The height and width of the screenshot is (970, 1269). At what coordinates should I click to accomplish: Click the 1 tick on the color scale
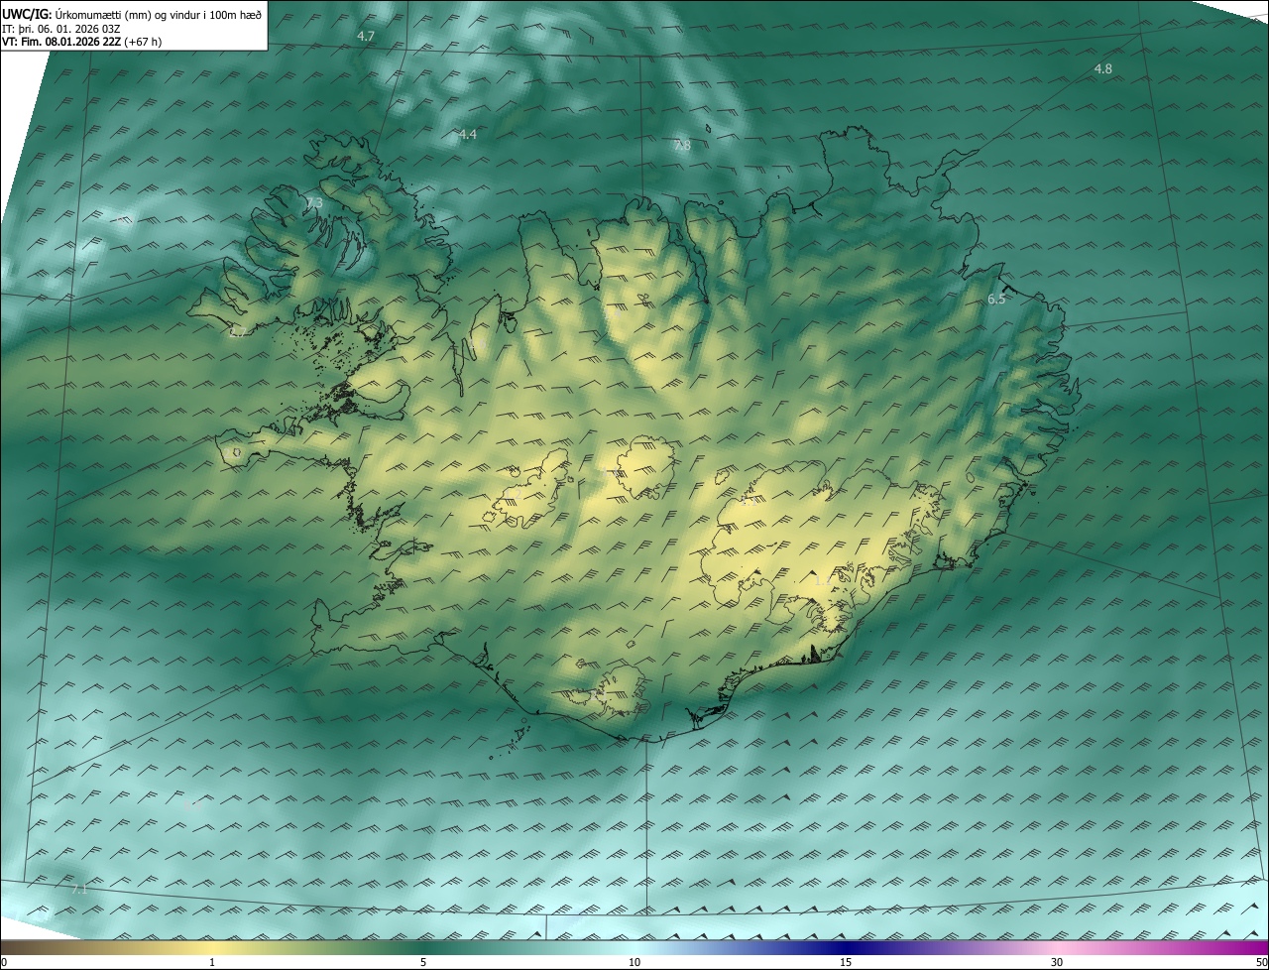pyautogui.click(x=212, y=962)
